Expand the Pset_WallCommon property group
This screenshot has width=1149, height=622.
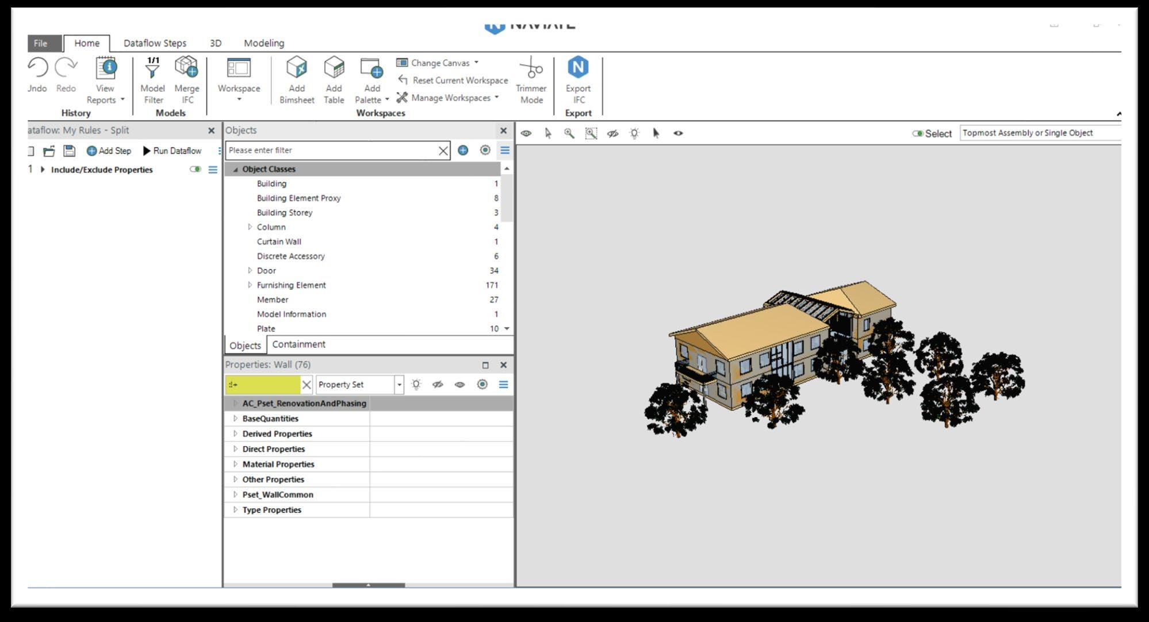(x=235, y=494)
